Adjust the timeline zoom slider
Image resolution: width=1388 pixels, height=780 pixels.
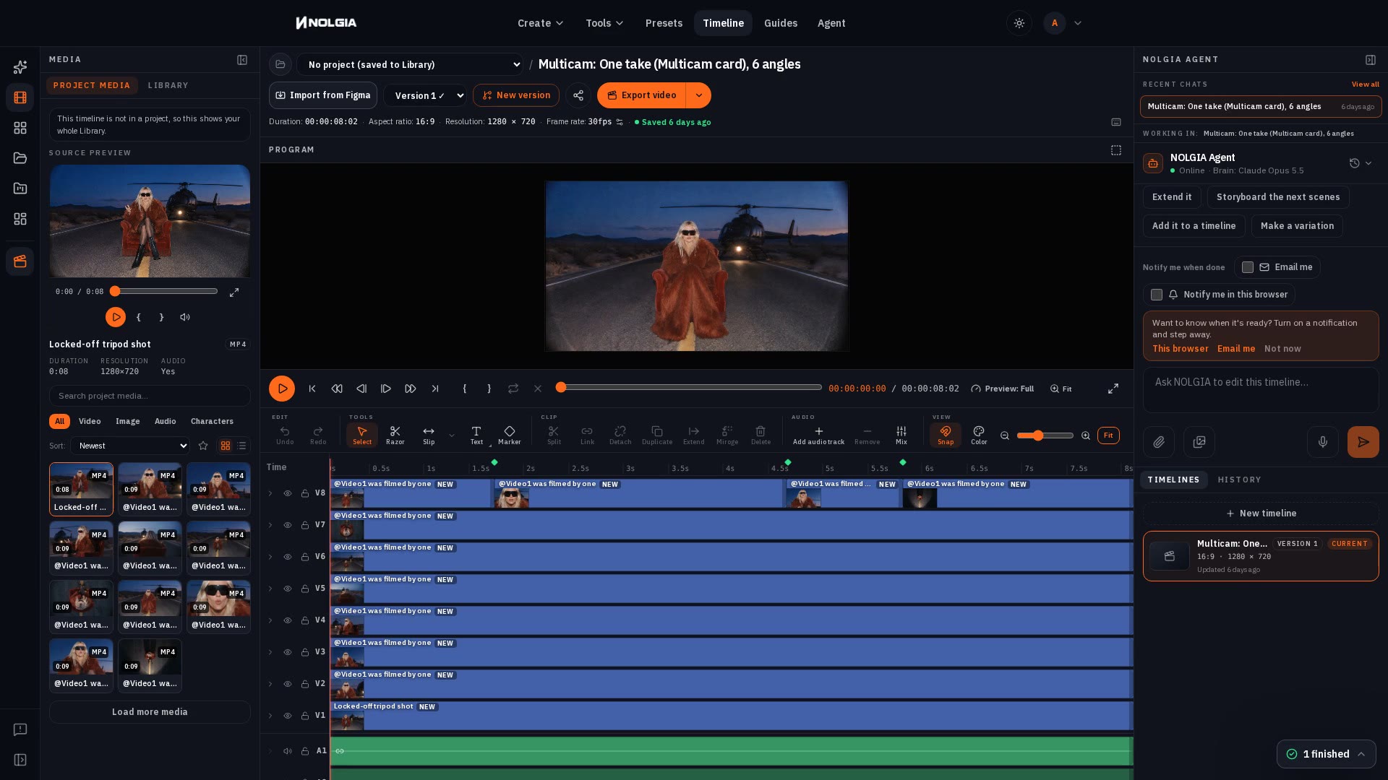click(x=1045, y=435)
